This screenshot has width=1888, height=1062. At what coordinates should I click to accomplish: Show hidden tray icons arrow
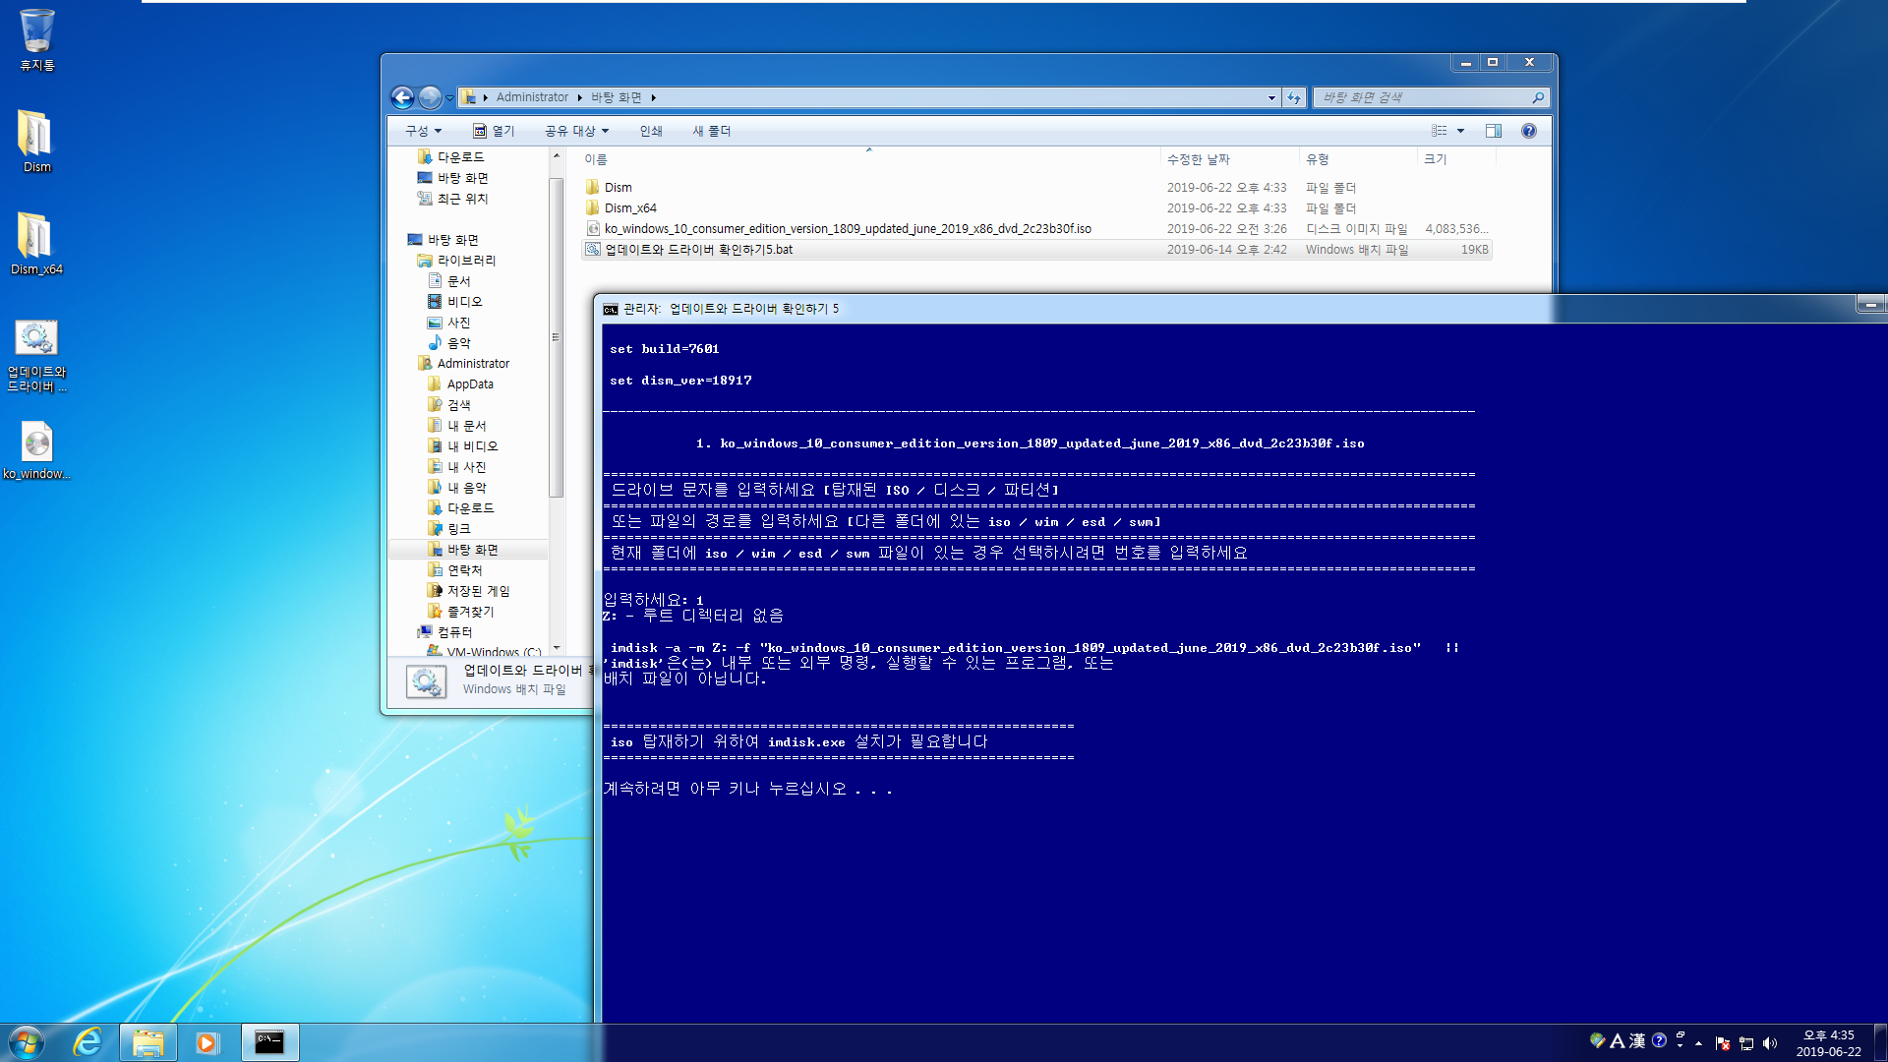coord(1698,1043)
